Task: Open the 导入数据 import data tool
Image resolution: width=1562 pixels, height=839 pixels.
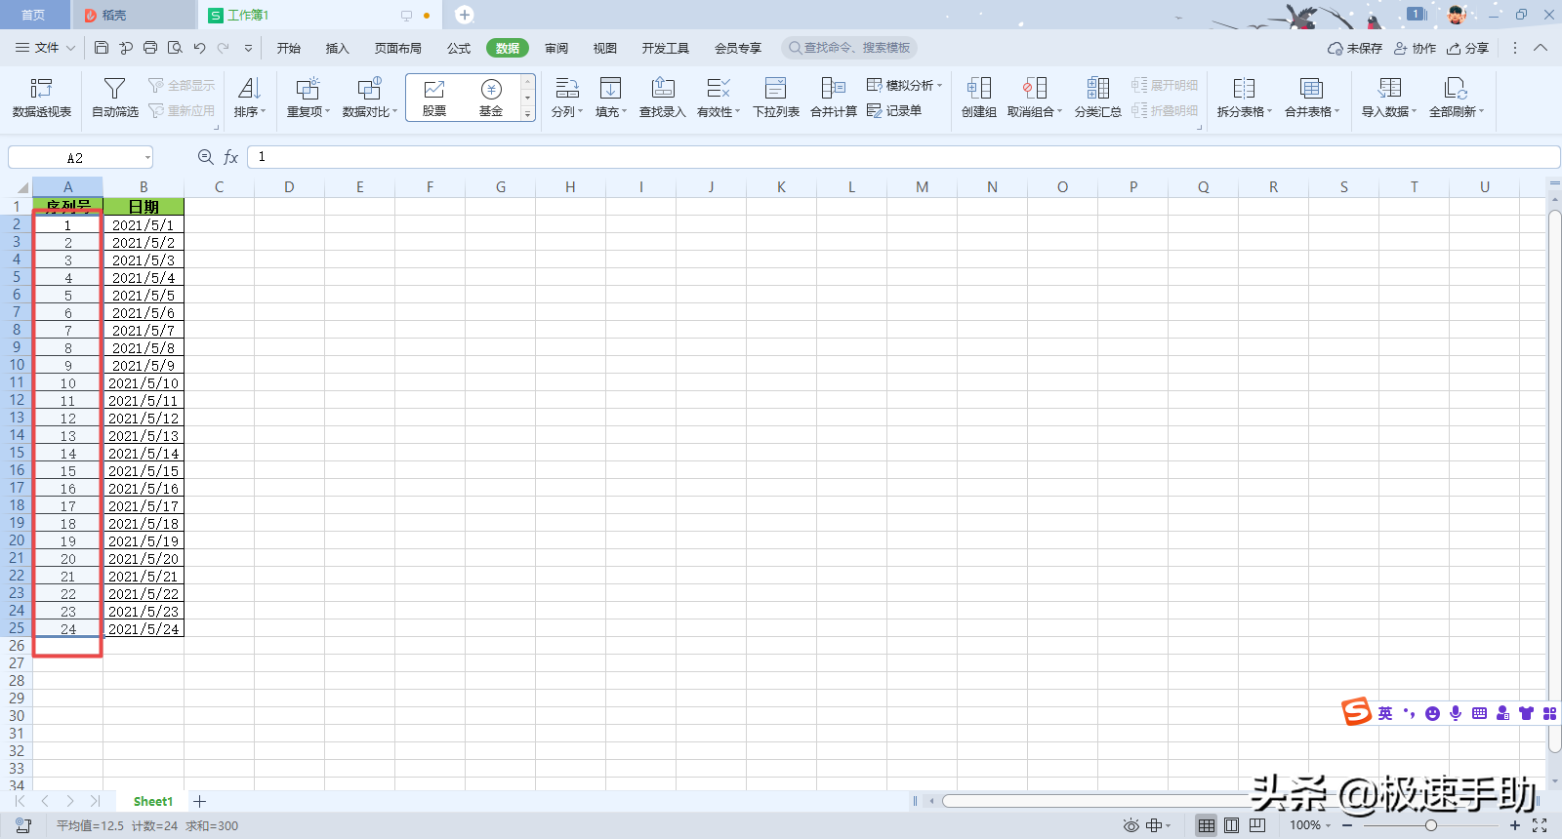Action: click(1389, 99)
